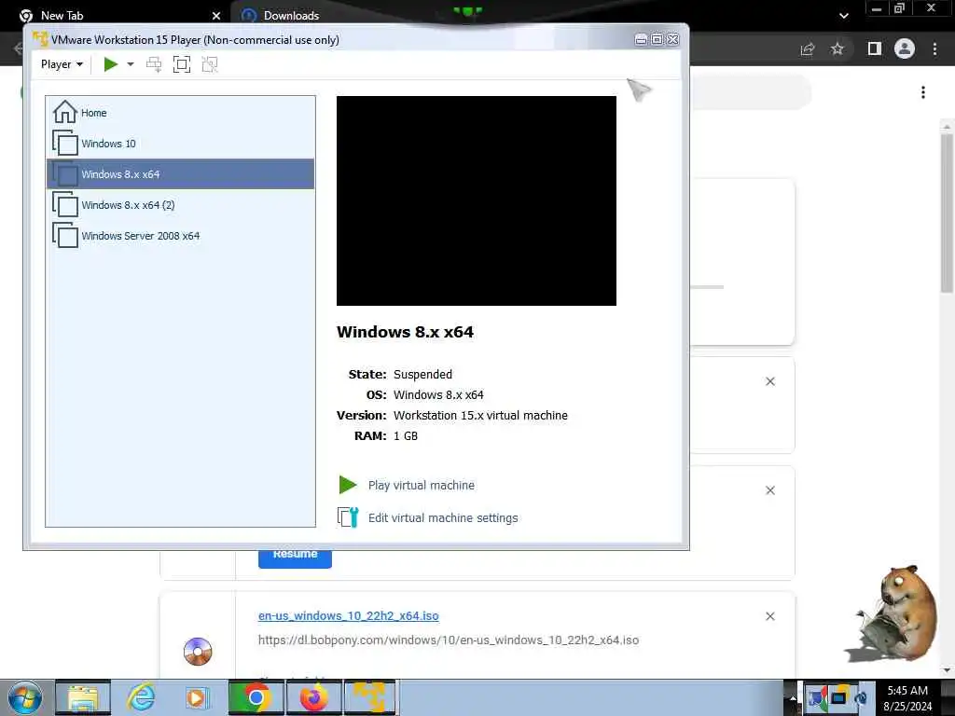The image size is (955, 716).
Task: Click the VMware Player taskbar icon
Action: click(x=370, y=697)
